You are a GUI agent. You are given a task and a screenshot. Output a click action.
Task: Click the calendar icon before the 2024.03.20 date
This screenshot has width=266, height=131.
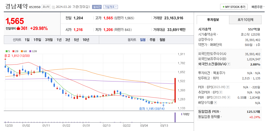(x=53, y=7)
